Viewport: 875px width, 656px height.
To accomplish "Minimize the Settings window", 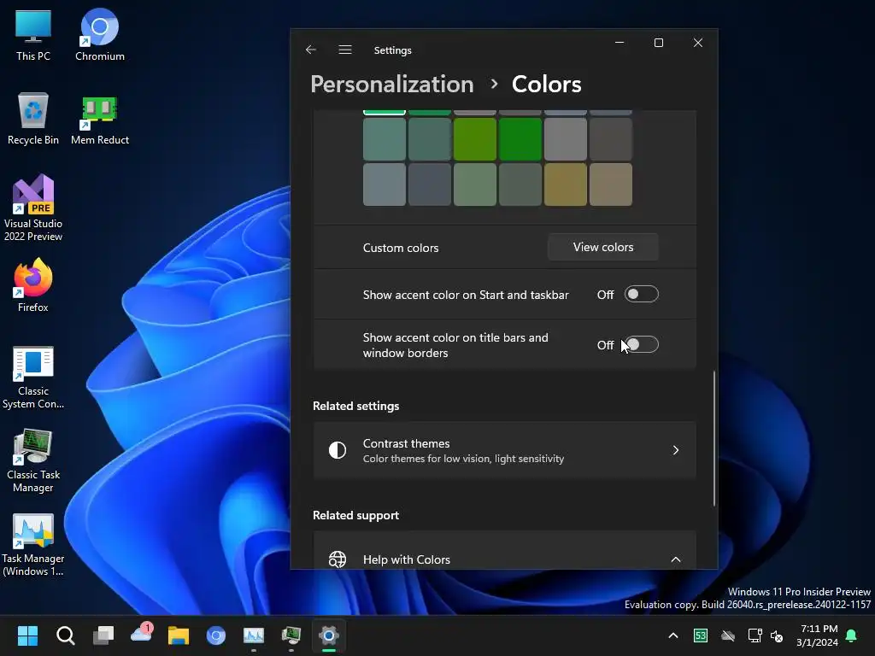I will 620,43.
